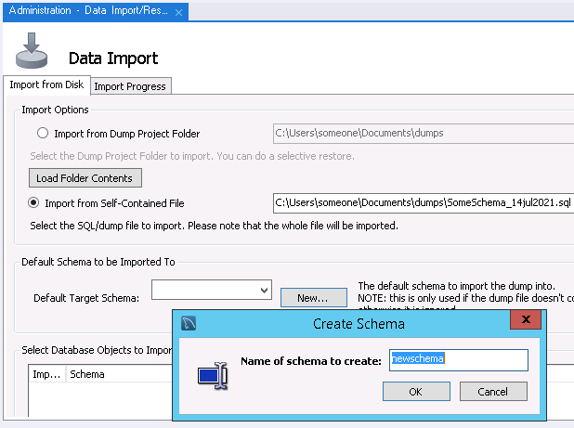Close the Create Schema dialog
The image size is (574, 428).
click(527, 321)
